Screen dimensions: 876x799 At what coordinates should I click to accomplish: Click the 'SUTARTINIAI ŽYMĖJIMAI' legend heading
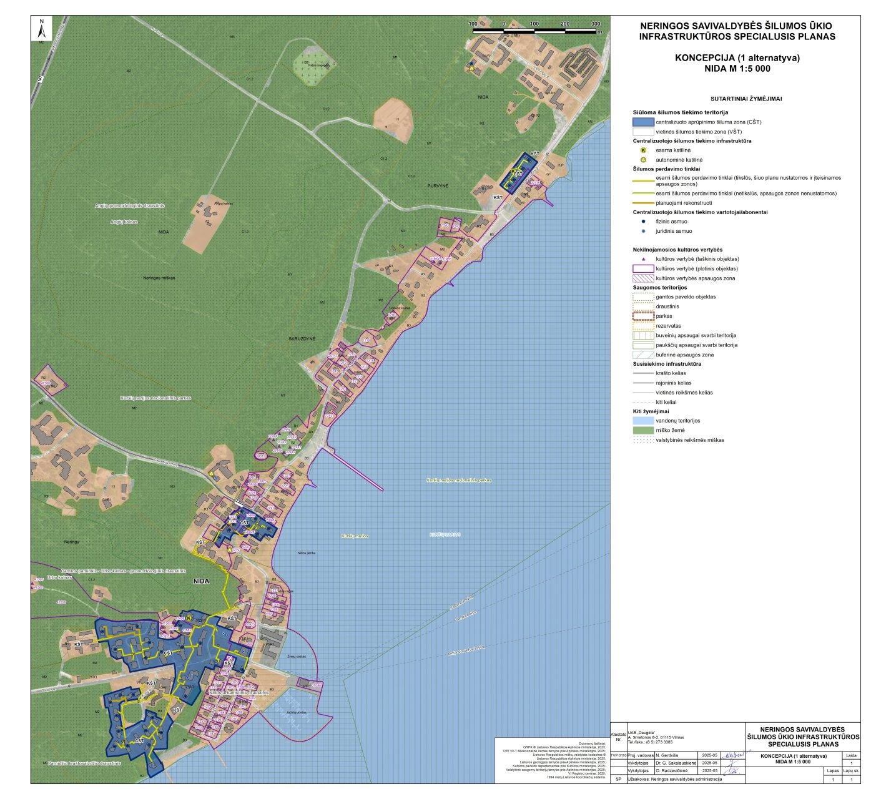click(x=746, y=99)
